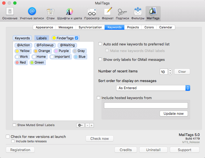Image resolution: width=205 pixels, height=158 pixels.
Task: Switch to the Colors tab
Action: (x=149, y=27)
